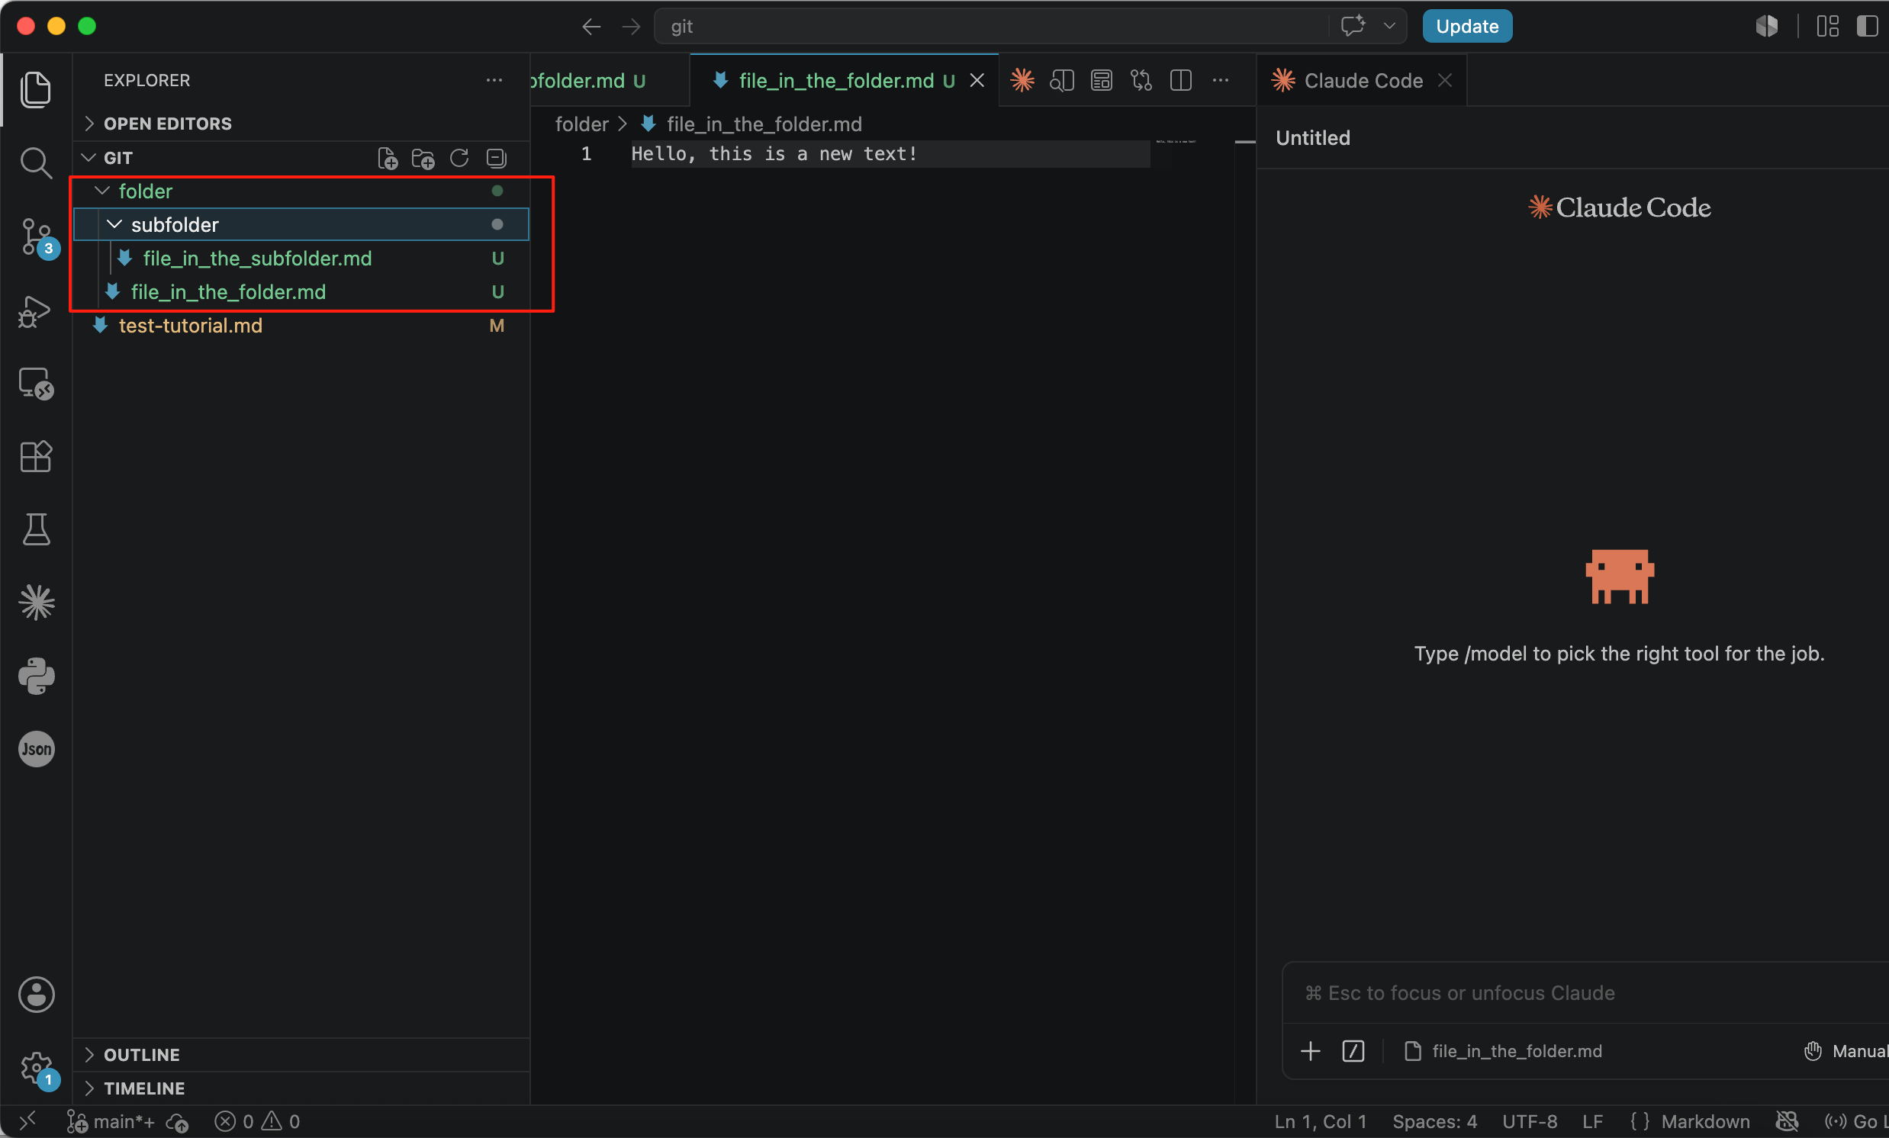
Task: Launch Claude Code from editor title bar
Action: click(1022, 80)
